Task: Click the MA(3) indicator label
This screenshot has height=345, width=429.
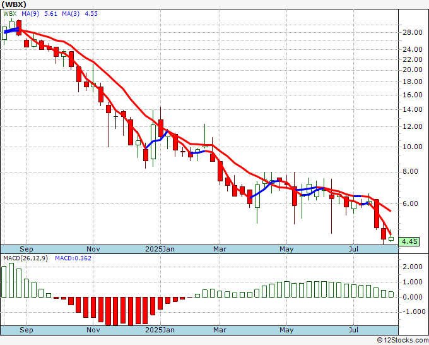Action: (71, 14)
